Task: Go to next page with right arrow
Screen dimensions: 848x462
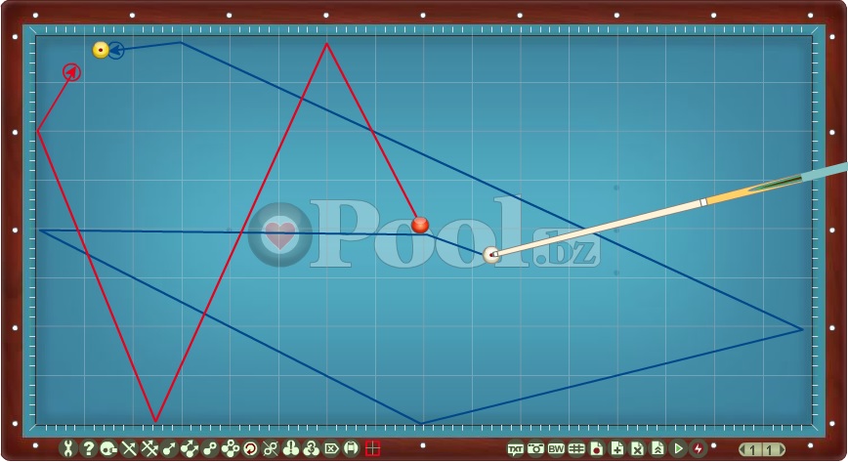Action: [780, 449]
